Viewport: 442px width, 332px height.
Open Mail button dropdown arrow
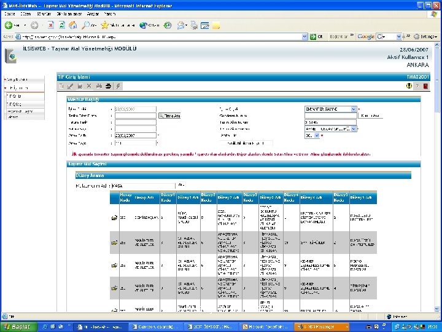(187, 25)
